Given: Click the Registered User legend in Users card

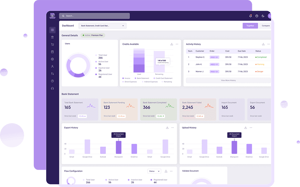Looking at the screenshot, I should [x=104, y=75].
